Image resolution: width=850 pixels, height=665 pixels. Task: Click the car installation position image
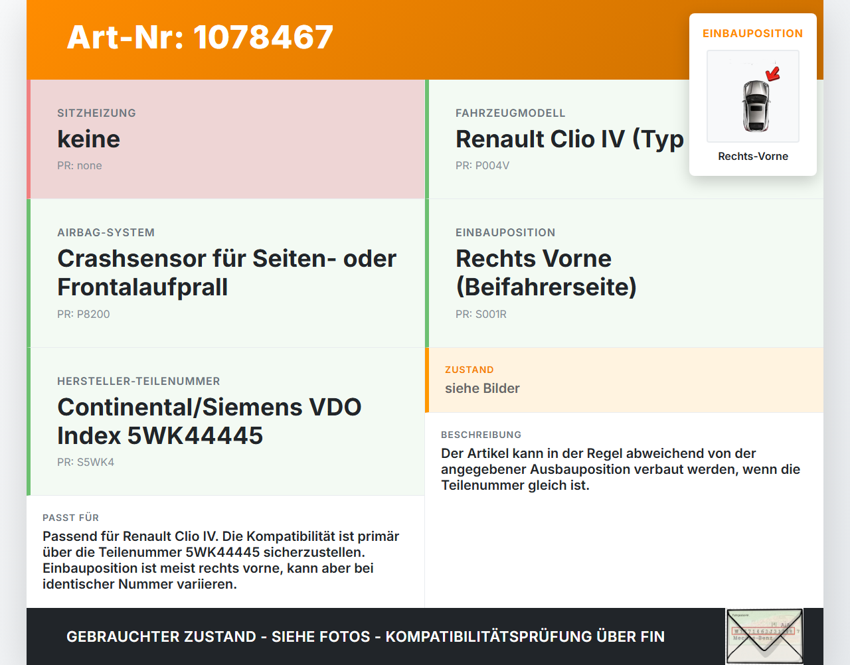pyautogui.click(x=753, y=96)
